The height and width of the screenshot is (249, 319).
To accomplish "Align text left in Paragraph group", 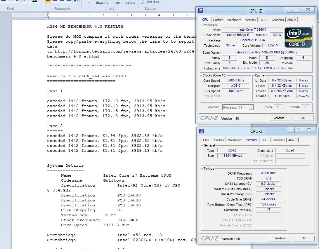I will point(48,1).
